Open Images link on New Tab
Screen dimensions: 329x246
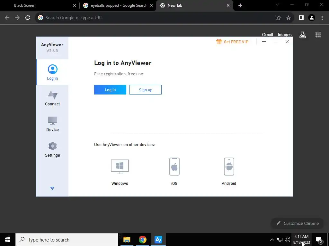(x=285, y=35)
